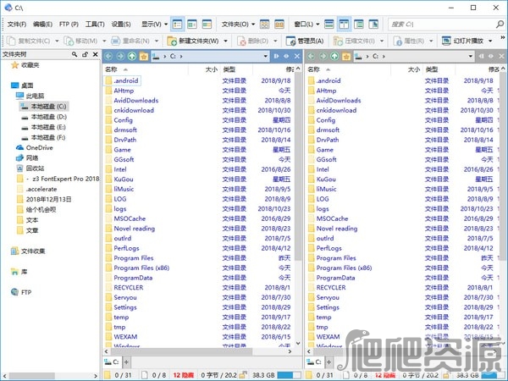508x381 pixels.
Task: Toggle the folder tree layout icon
Action: 359,25
